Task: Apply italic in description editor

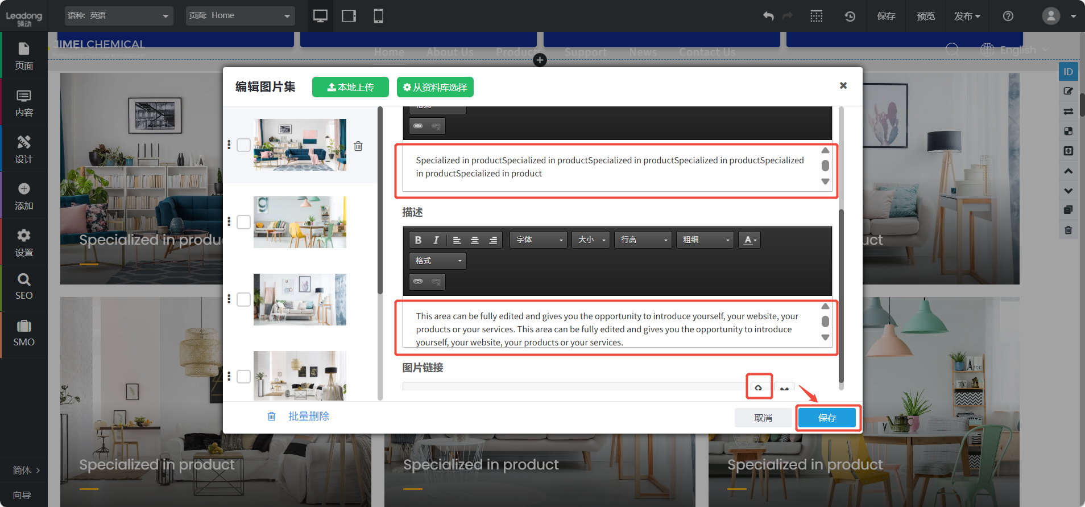Action: 436,240
